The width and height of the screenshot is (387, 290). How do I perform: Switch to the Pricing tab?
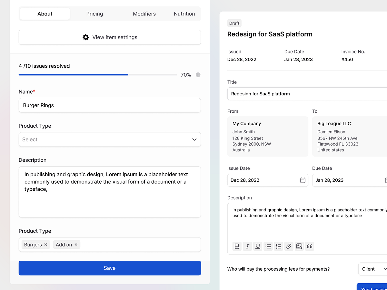(x=94, y=14)
